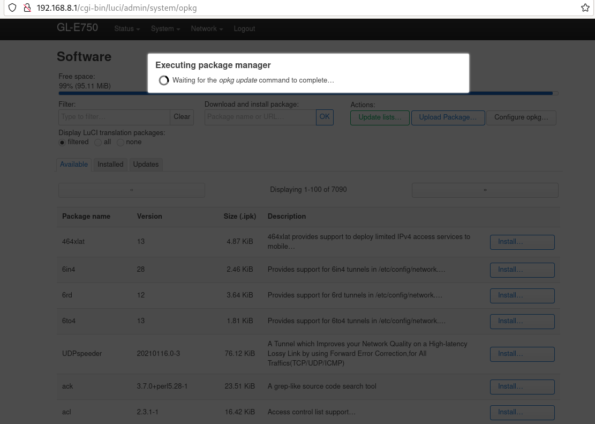This screenshot has height=424, width=595.
Task: Open the Status dropdown menu
Action: 127,29
